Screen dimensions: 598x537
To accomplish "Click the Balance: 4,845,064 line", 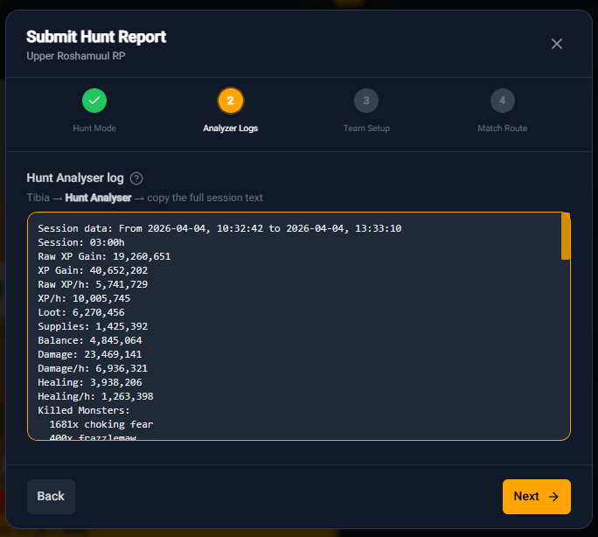I will click(x=90, y=340).
